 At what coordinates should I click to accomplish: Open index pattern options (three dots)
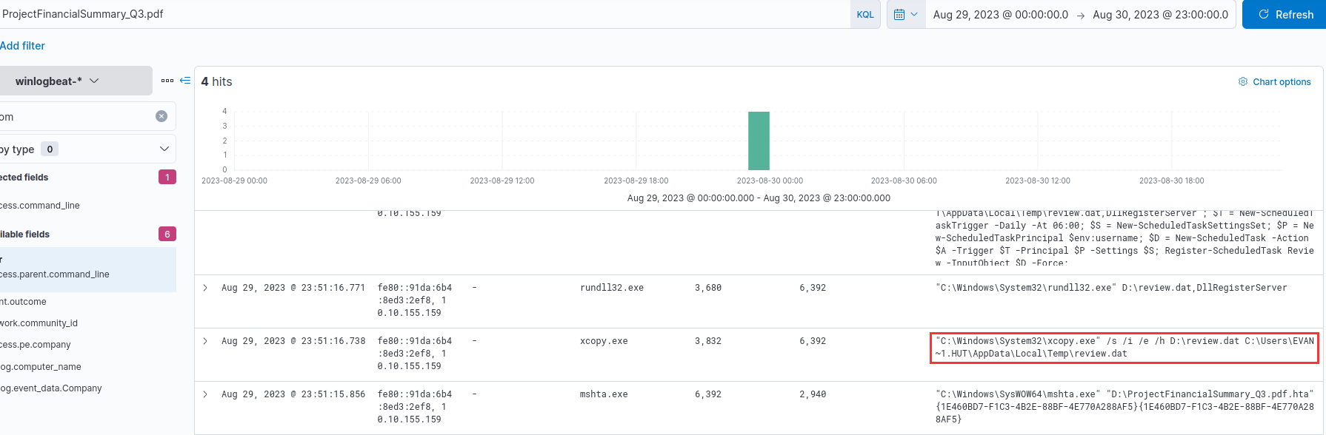click(167, 81)
